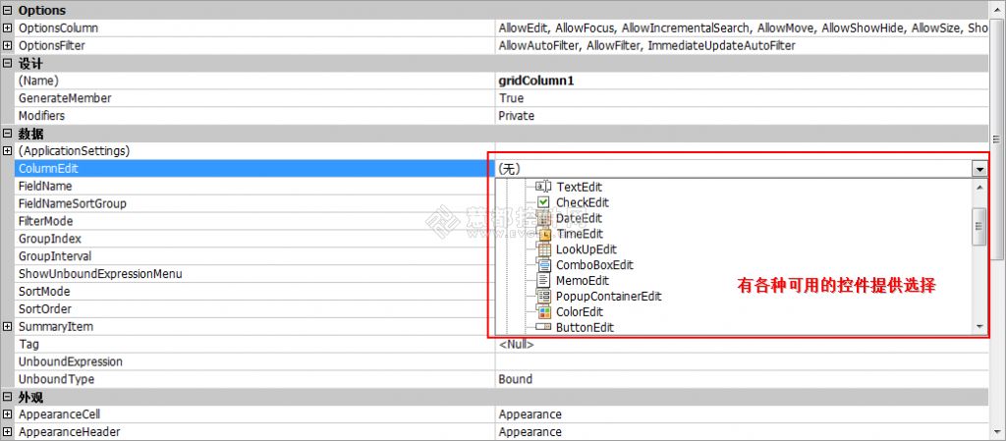This screenshot has height=441, width=1006.
Task: Select the Modifiers property name
Action: click(x=41, y=116)
